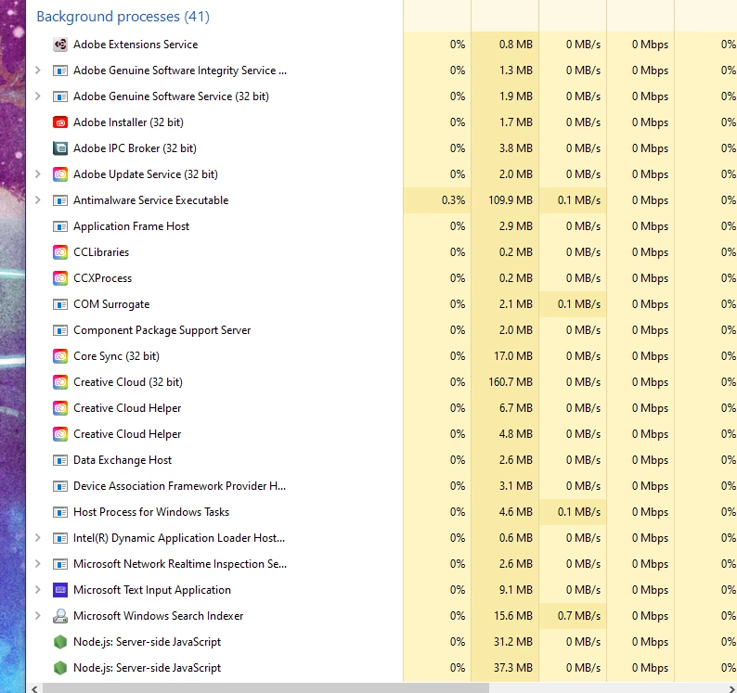Click the Creative Cloud Helper icon using 4.8 MB

60,434
